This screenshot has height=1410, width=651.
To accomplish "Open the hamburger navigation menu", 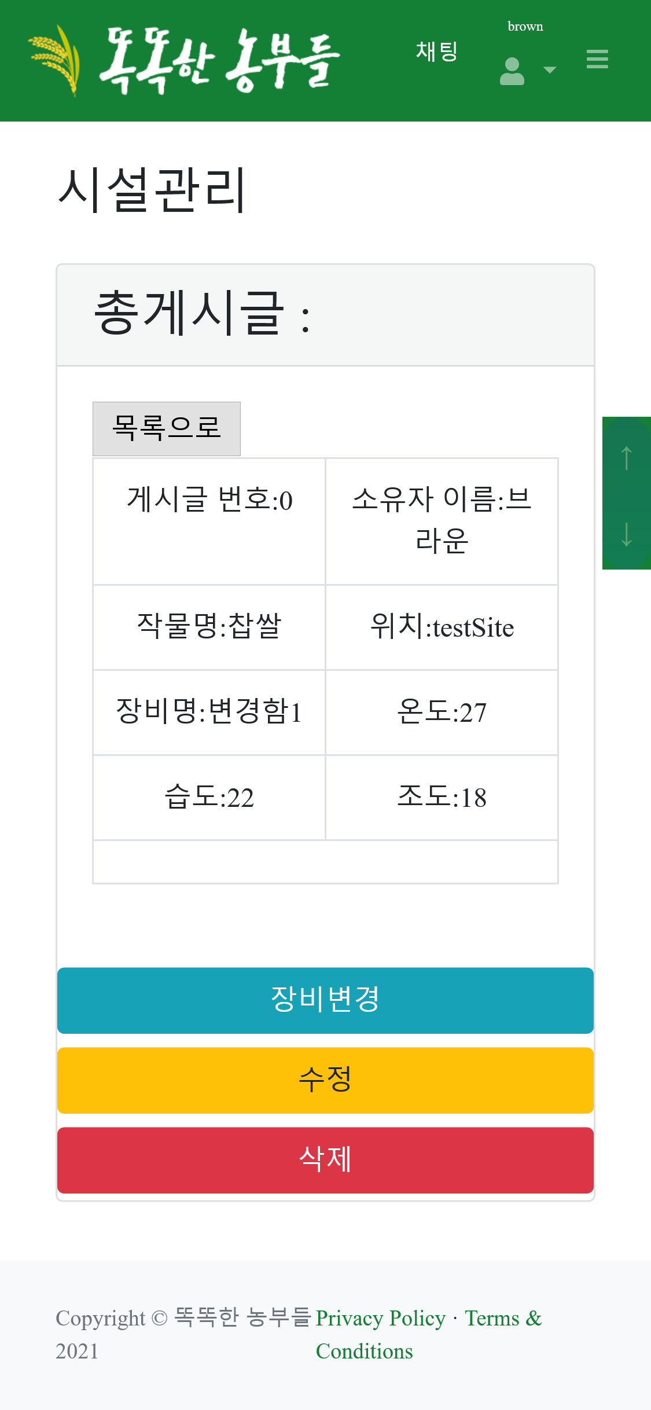I will [x=597, y=59].
